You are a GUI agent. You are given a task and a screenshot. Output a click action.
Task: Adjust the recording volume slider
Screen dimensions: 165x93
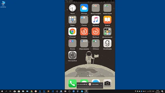82,84
